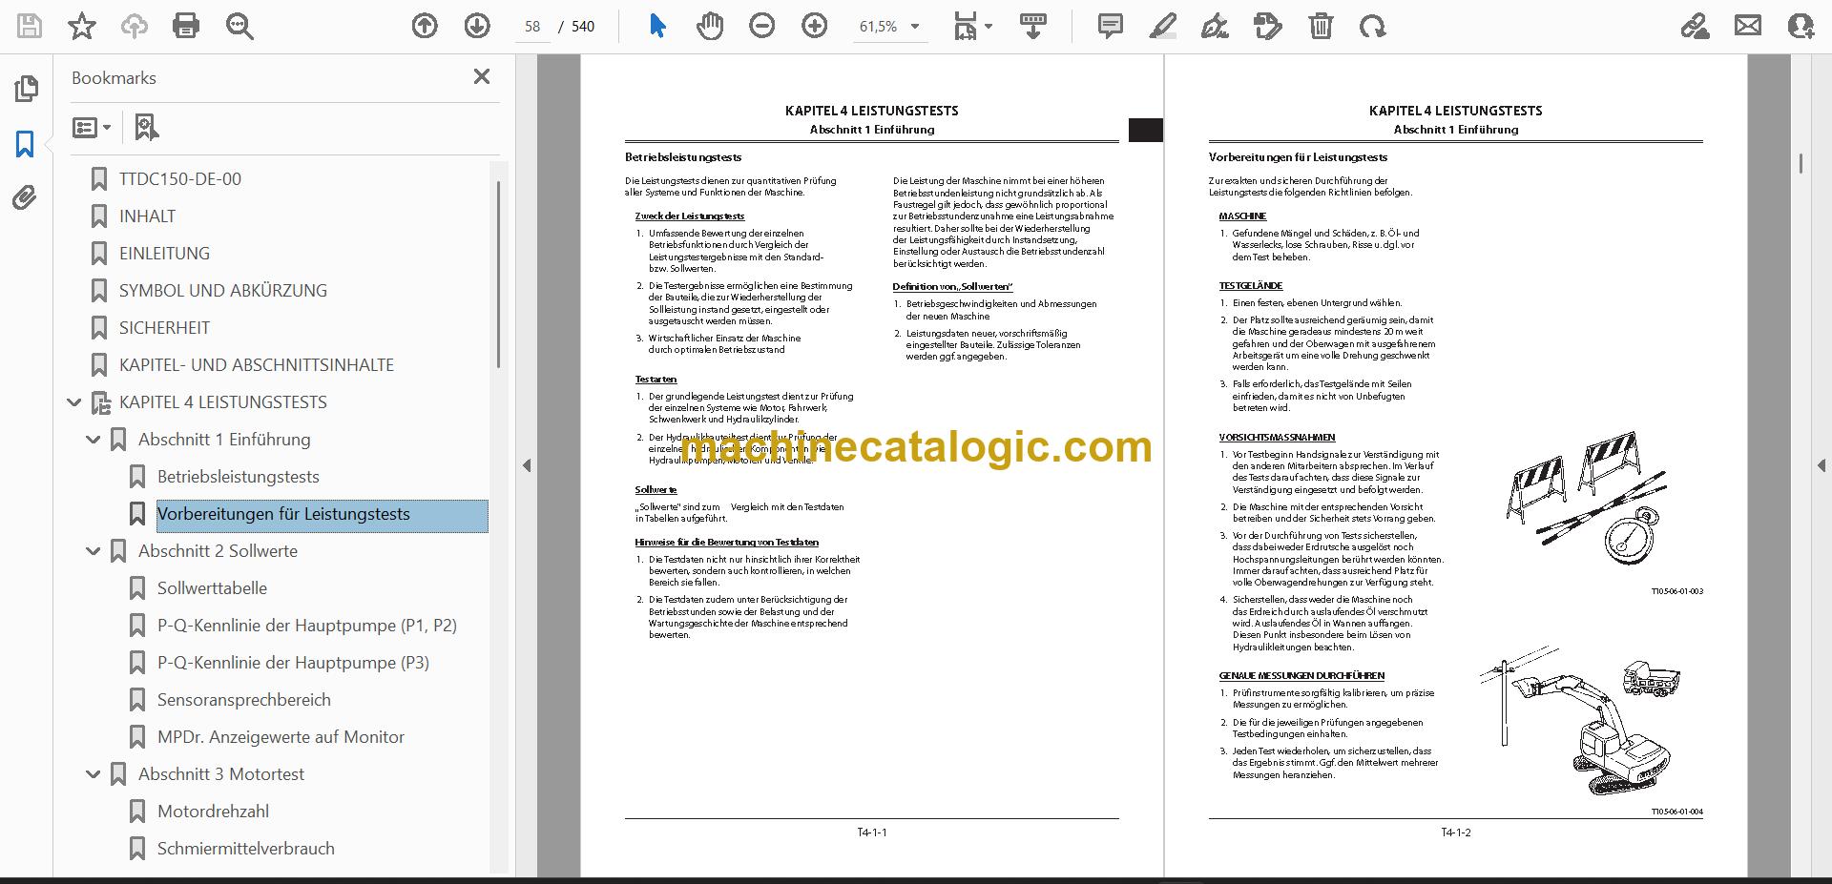Collapse the left navigation pane arrow
The height and width of the screenshot is (884, 1832).
point(527,465)
